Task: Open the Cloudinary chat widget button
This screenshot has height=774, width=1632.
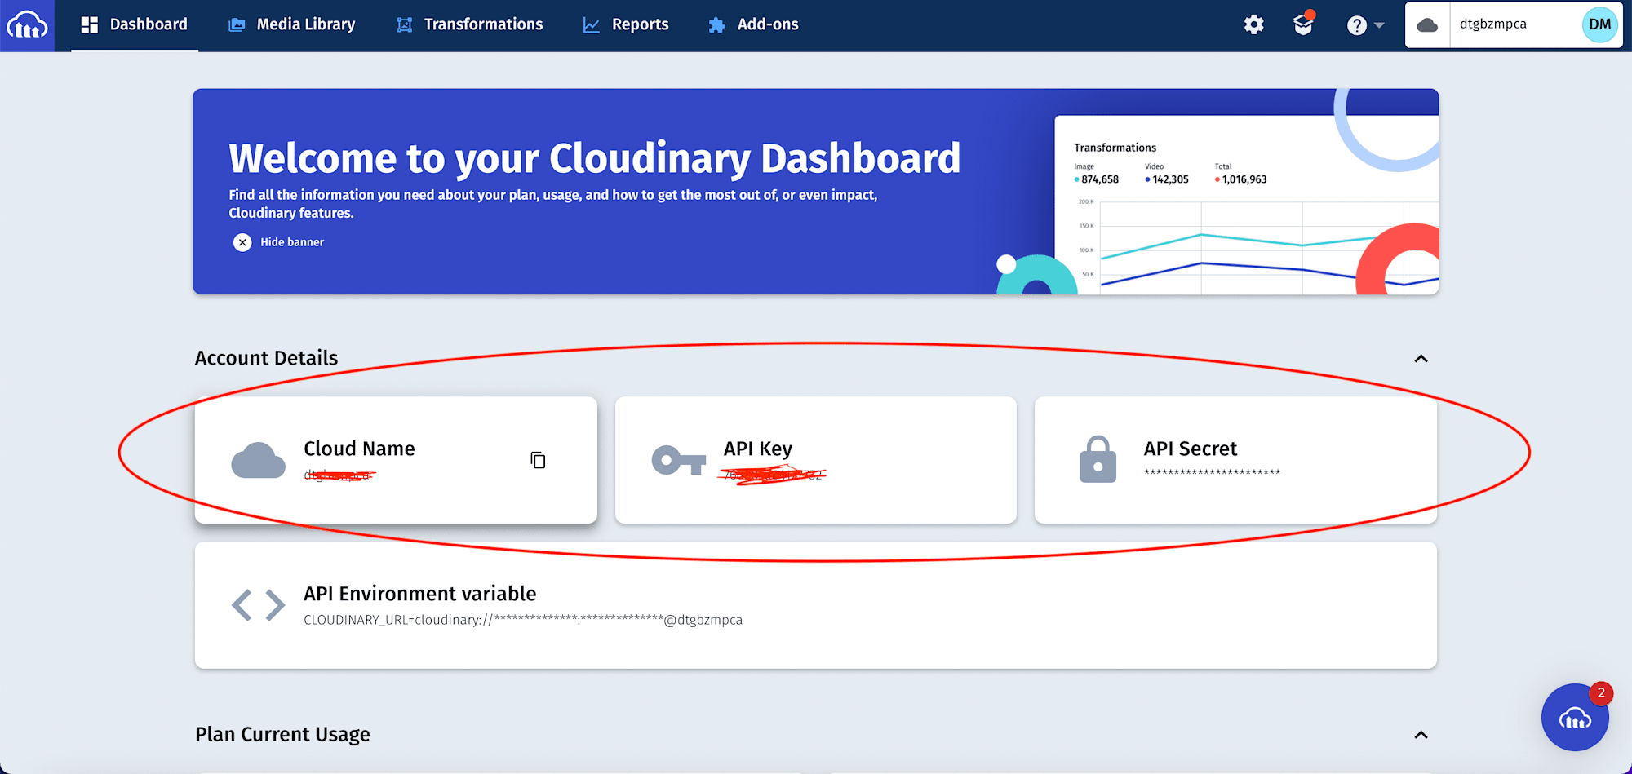Action: [1575, 718]
